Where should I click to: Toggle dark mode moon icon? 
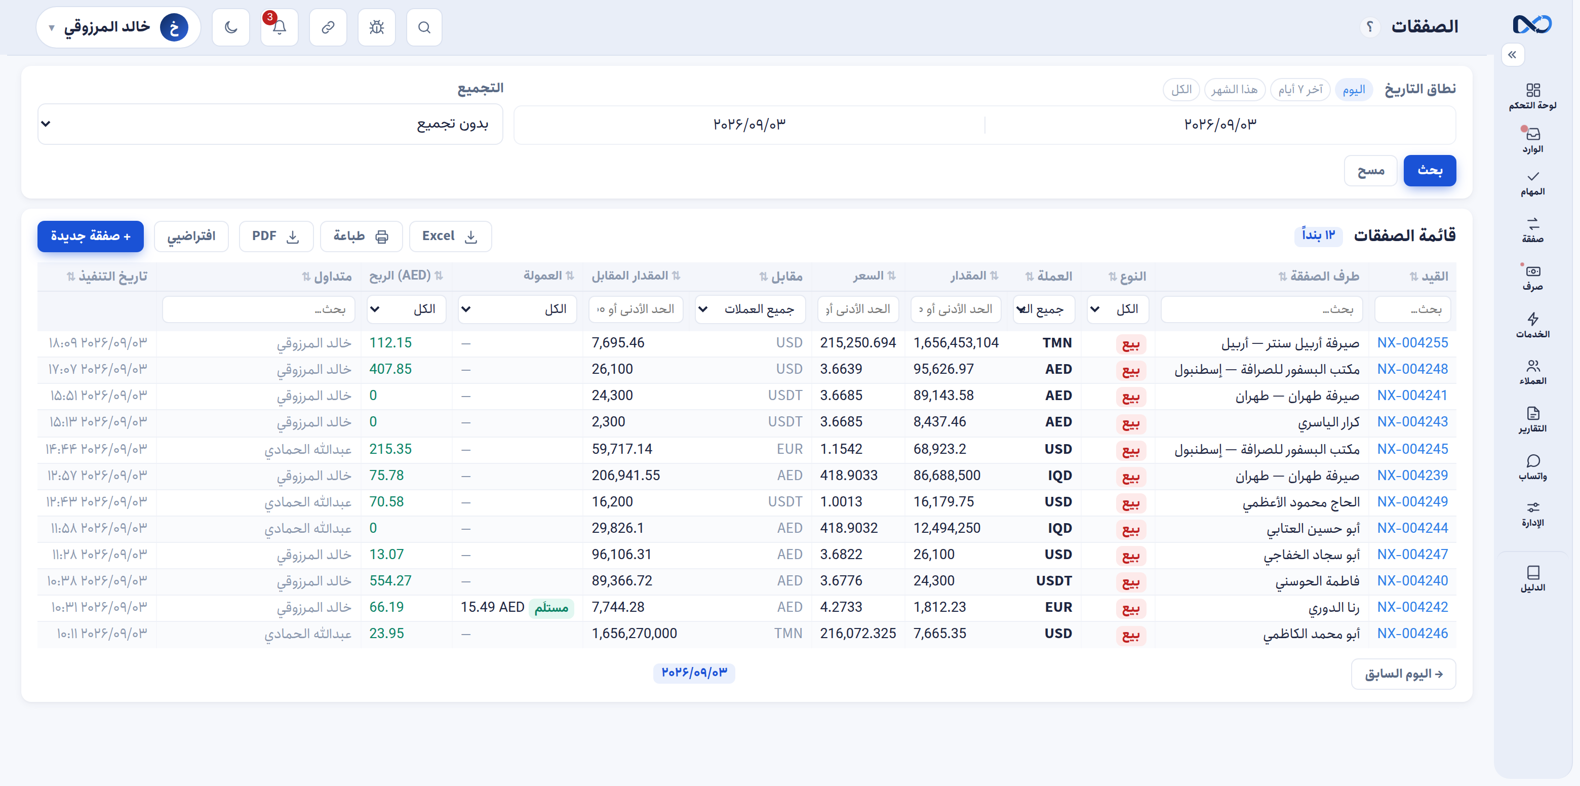point(230,28)
